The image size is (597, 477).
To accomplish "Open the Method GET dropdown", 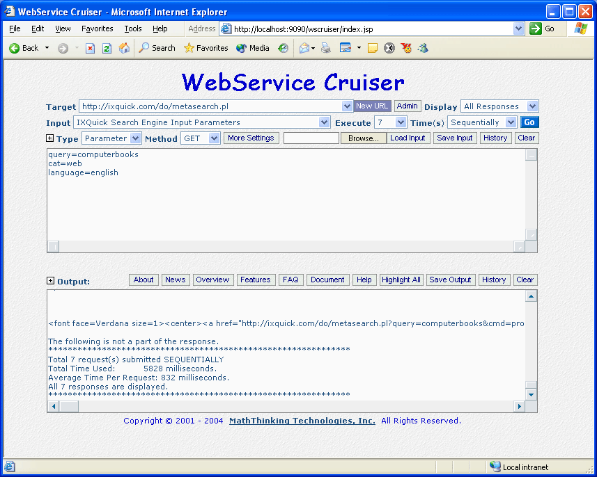I will point(215,138).
